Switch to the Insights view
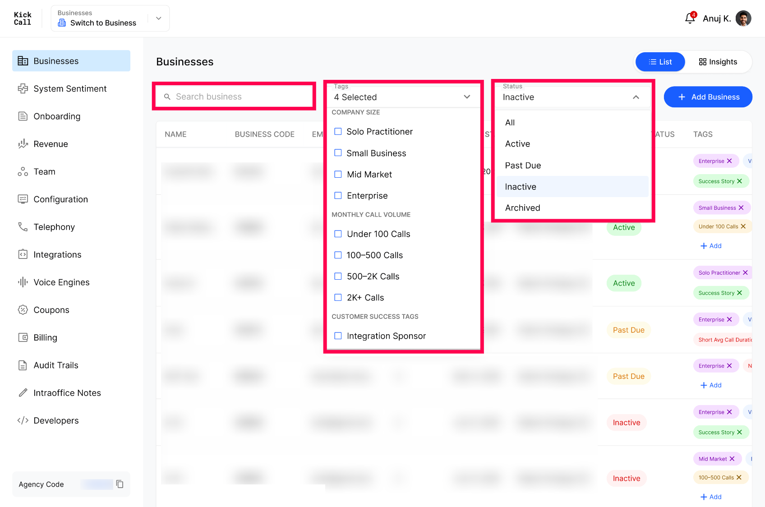The image size is (765, 507). click(718, 62)
